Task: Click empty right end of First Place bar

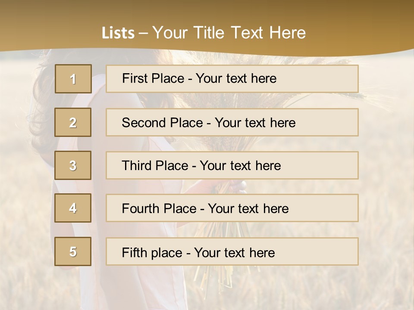Action: [328, 79]
